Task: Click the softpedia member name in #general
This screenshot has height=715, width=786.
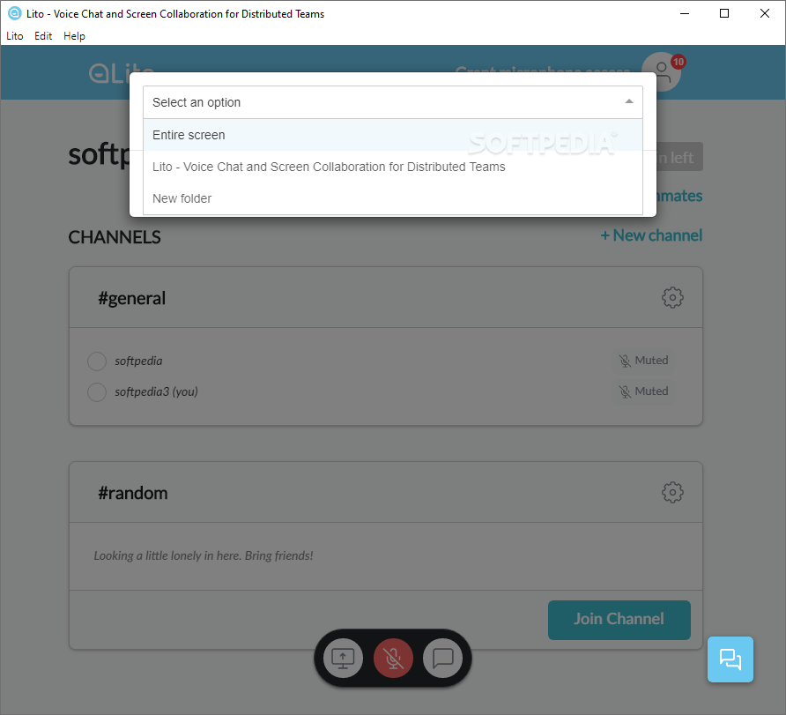Action: tap(138, 361)
